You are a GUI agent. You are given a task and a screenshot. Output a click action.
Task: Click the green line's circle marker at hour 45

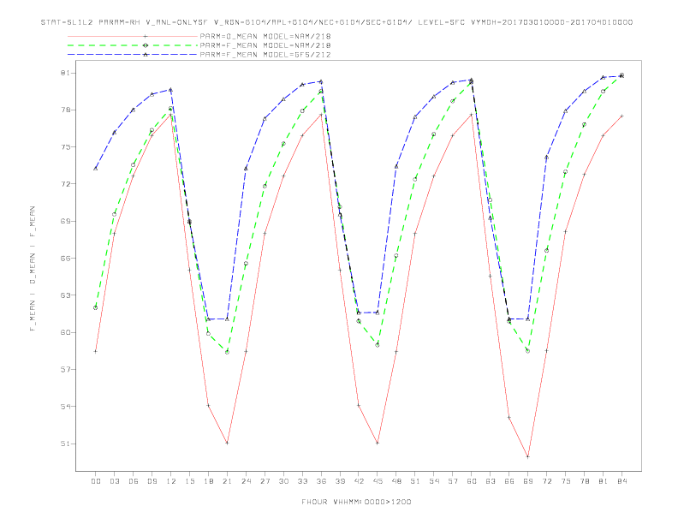(378, 345)
